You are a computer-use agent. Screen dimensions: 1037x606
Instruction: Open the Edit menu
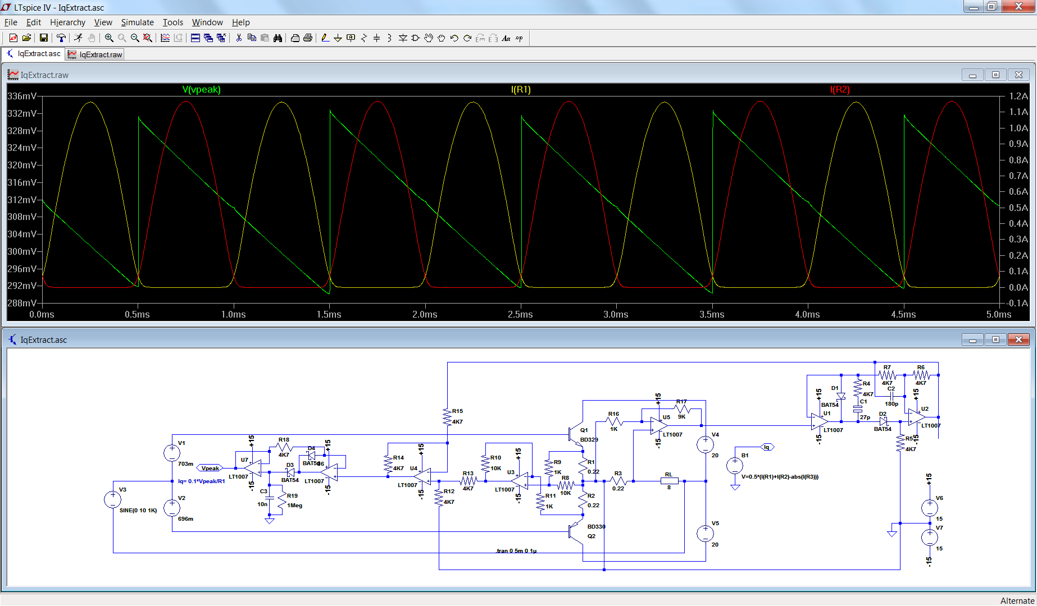coord(34,22)
